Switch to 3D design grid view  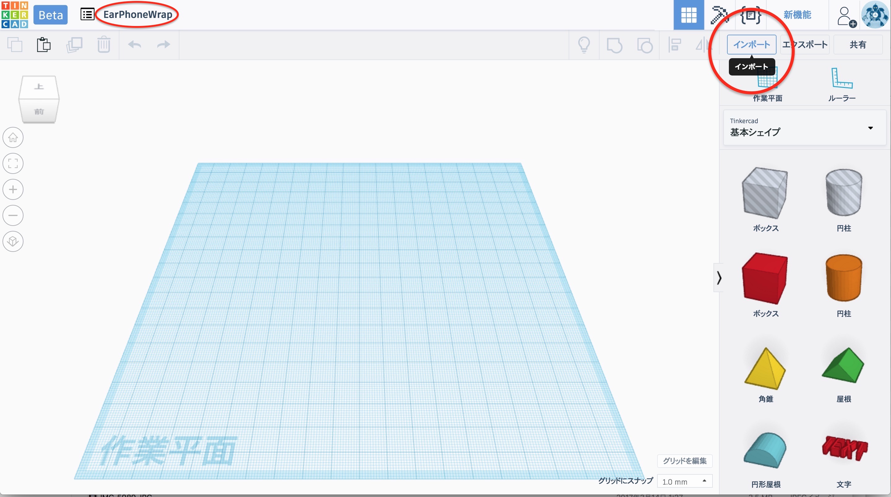pyautogui.click(x=688, y=15)
